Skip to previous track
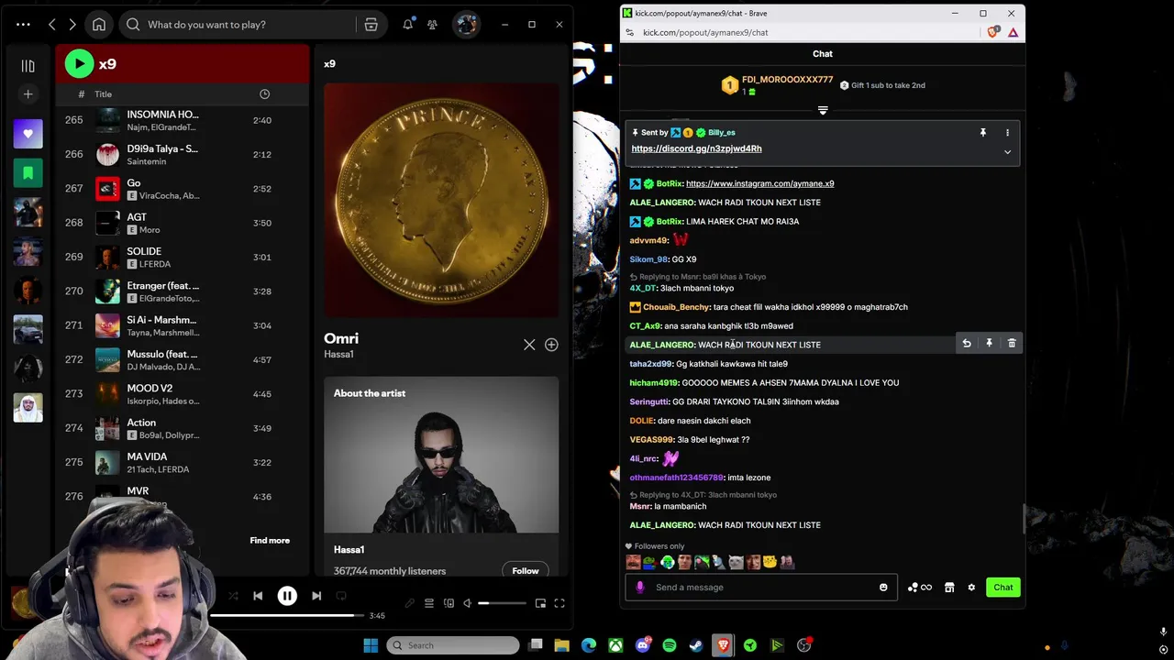The height and width of the screenshot is (660, 1174). coord(258,596)
